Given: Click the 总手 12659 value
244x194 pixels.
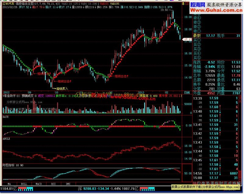Looking at the screenshot, I should coord(210,76).
